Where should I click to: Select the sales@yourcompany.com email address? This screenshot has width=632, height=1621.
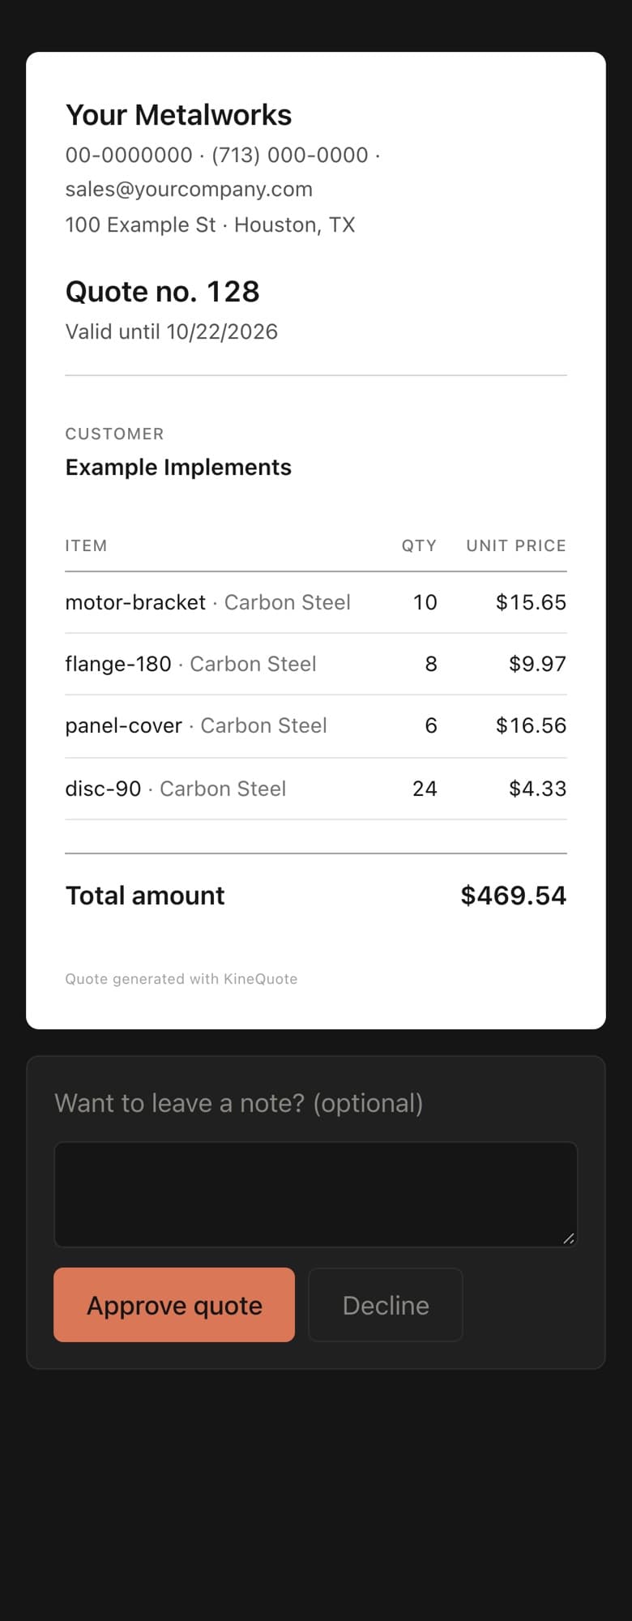point(189,190)
